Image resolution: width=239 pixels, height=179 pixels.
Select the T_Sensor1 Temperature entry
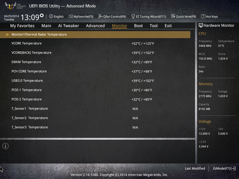pos(30,109)
